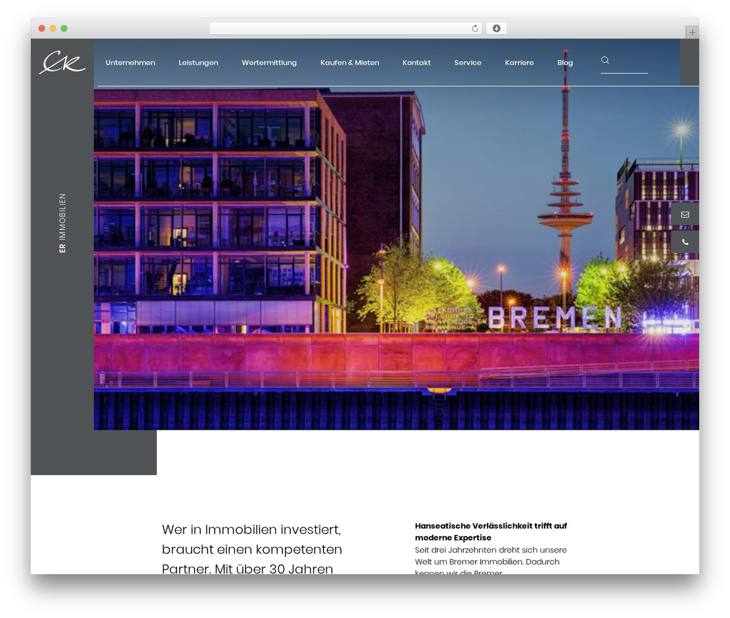Open Kaufen & Mieten menu
This screenshot has width=730, height=618.
pos(350,63)
